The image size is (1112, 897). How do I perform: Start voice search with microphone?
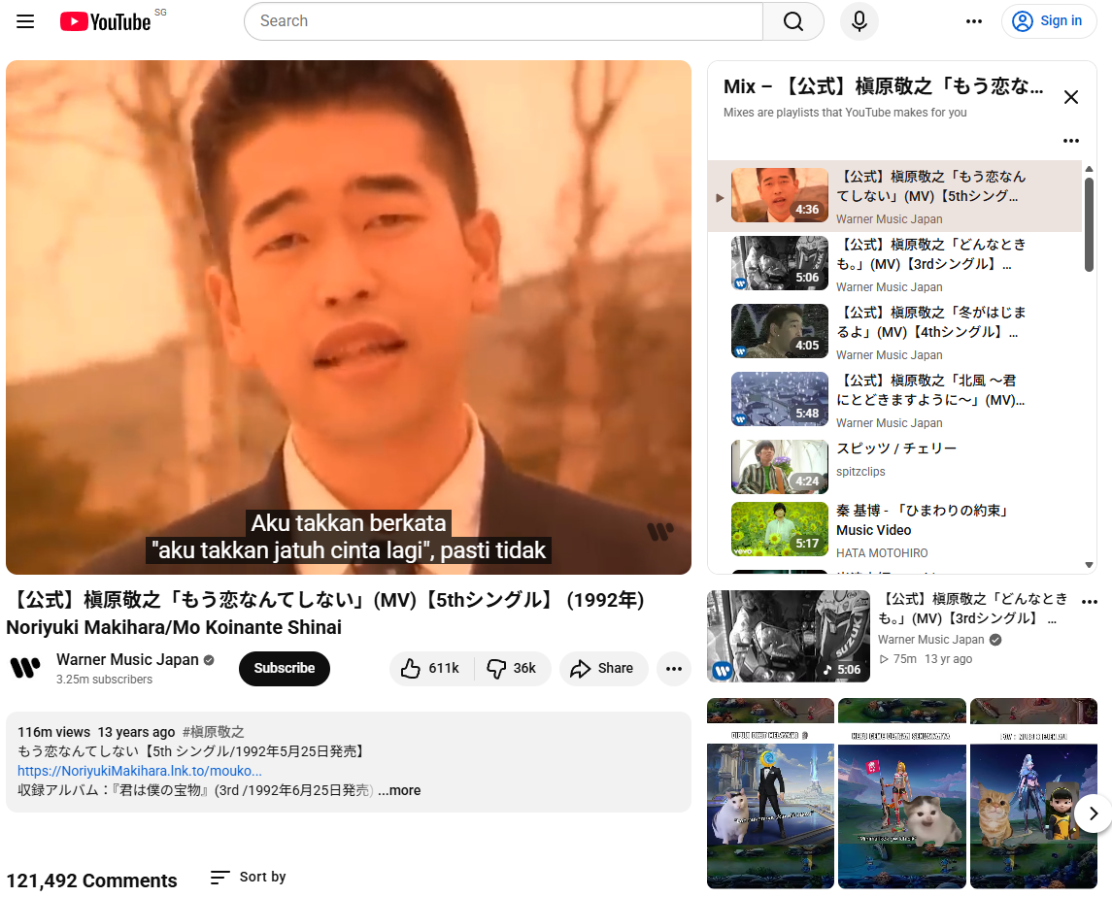pos(859,21)
